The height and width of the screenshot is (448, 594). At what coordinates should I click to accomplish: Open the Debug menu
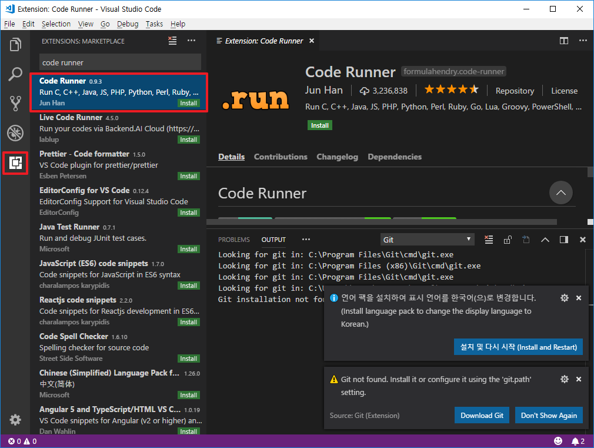(x=128, y=24)
